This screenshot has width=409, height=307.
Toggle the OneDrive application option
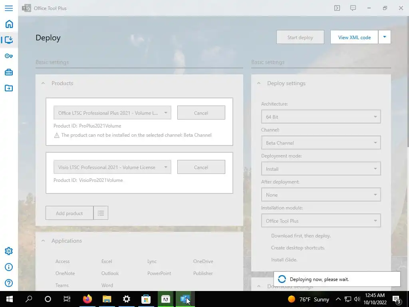click(x=203, y=261)
